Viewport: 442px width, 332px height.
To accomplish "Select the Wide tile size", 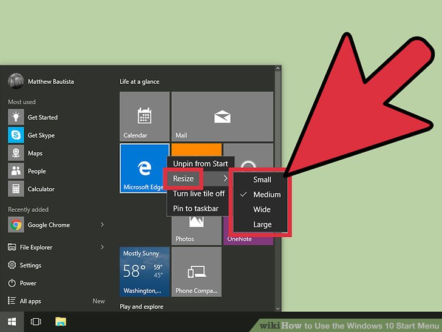I will coord(262,209).
